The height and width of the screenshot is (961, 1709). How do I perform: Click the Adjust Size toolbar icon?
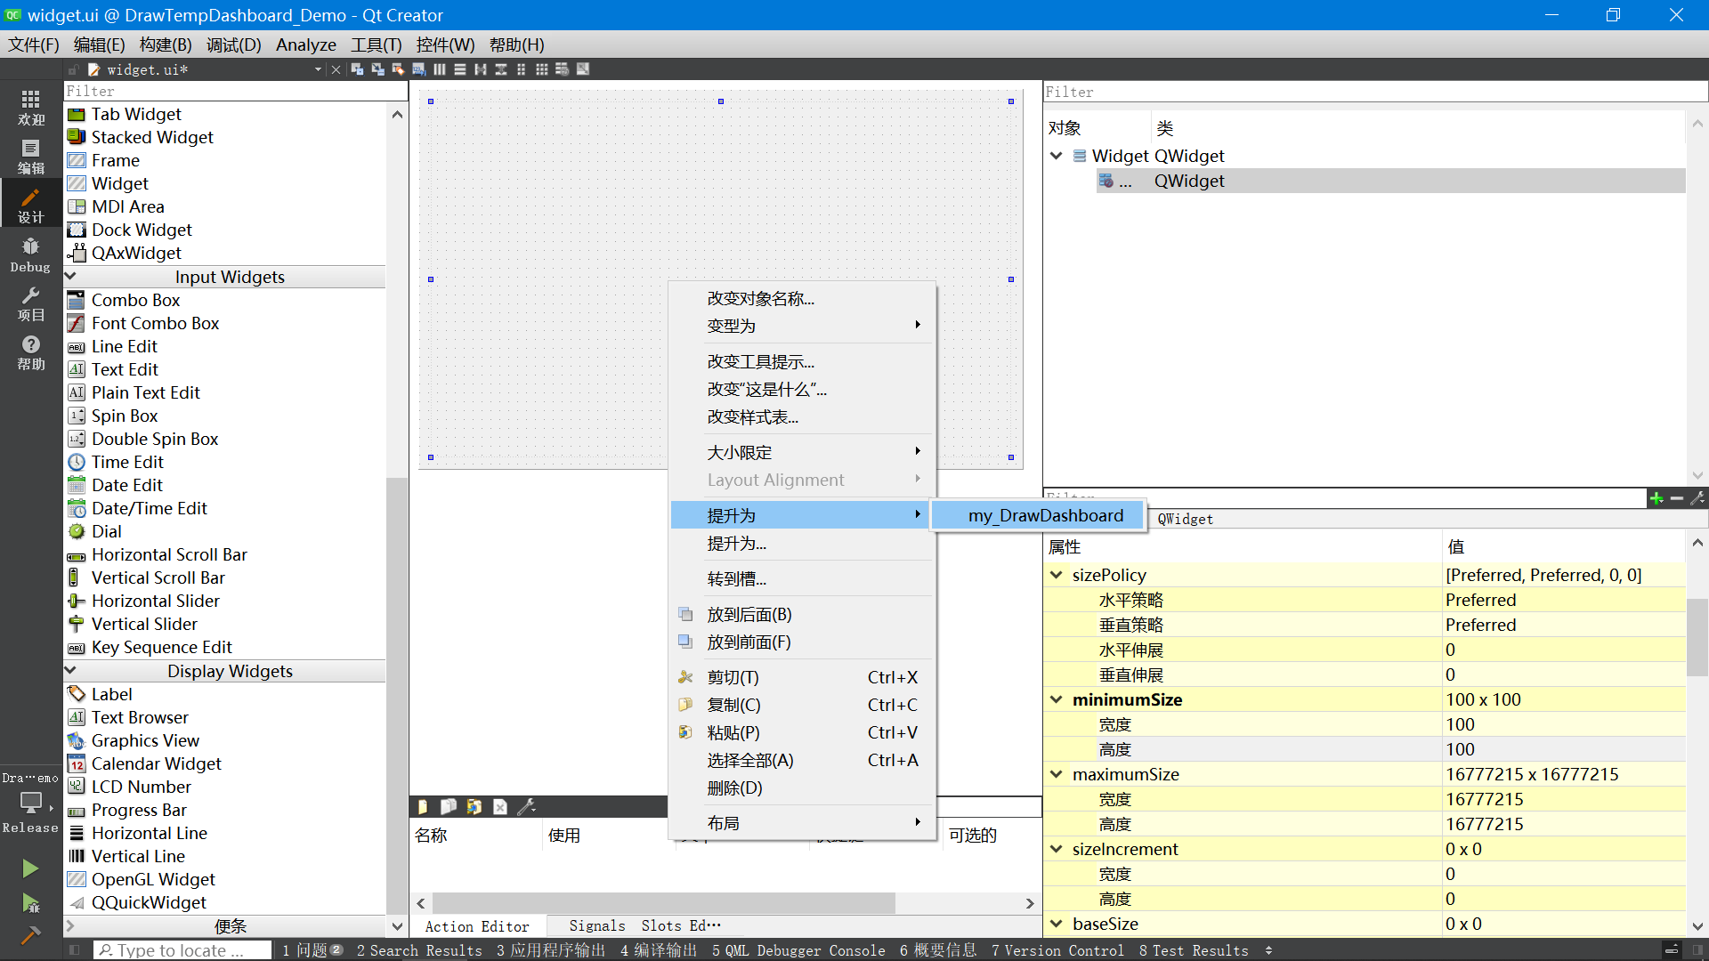point(582,69)
